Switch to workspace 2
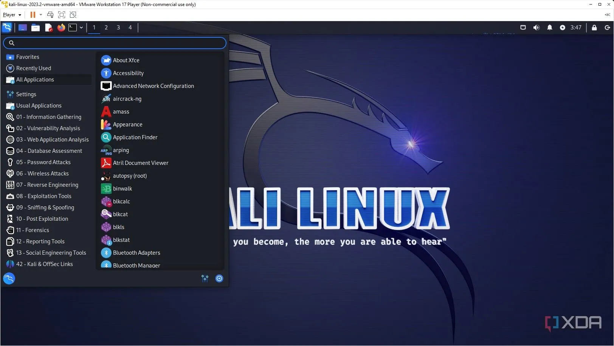 (106, 27)
